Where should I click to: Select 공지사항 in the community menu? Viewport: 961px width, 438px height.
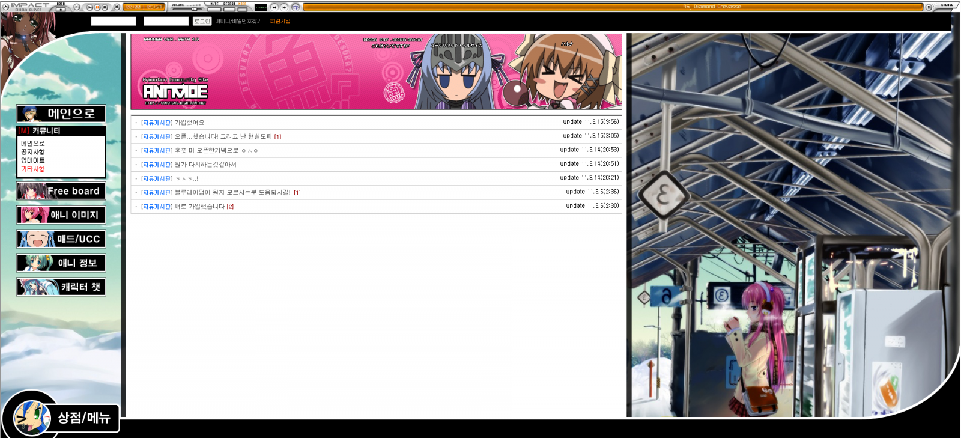click(33, 152)
